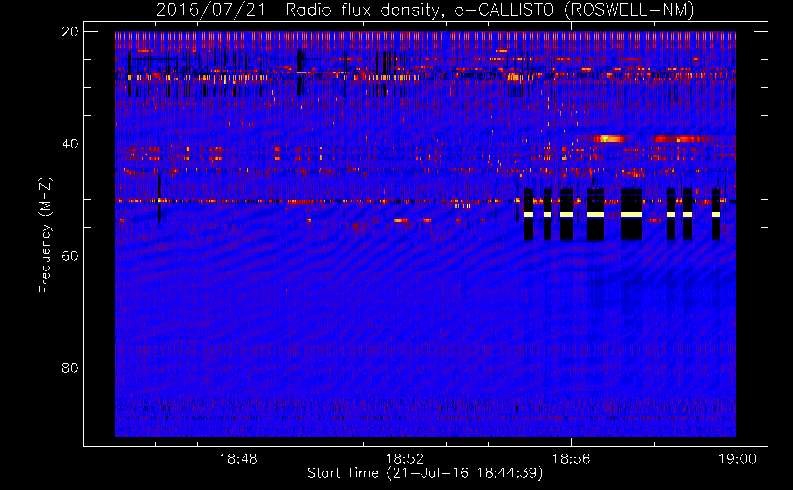
Task: Click the Start Time axis label
Action: (425, 473)
